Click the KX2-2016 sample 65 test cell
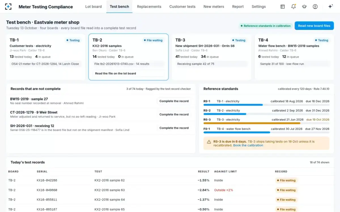 point(110,209)
